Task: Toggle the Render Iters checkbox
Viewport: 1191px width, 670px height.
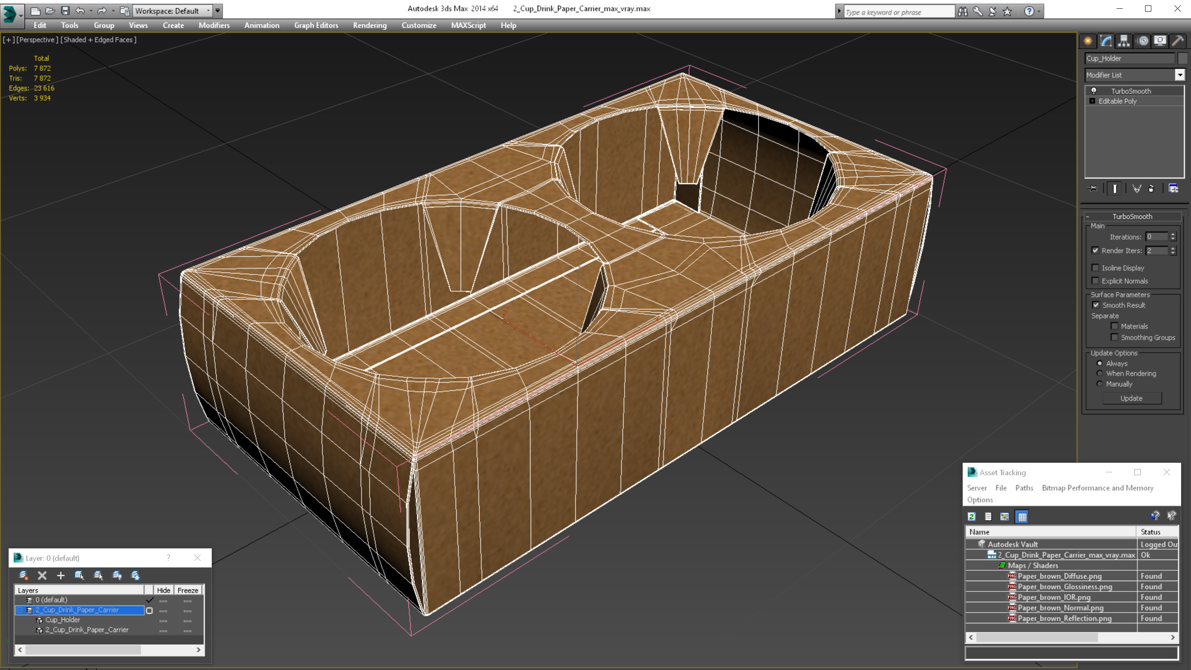Action: coord(1095,250)
